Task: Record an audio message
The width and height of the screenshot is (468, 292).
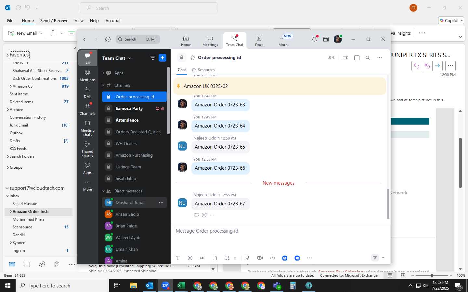Action: coord(248,258)
